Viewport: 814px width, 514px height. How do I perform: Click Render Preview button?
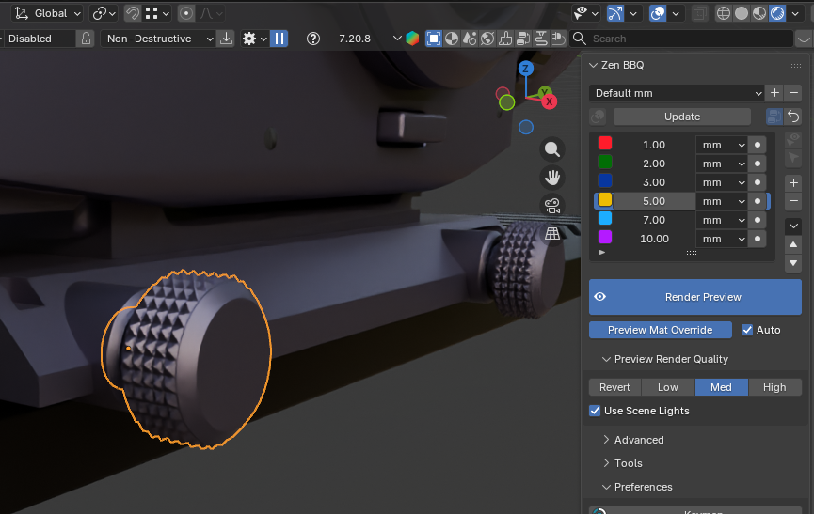click(695, 297)
